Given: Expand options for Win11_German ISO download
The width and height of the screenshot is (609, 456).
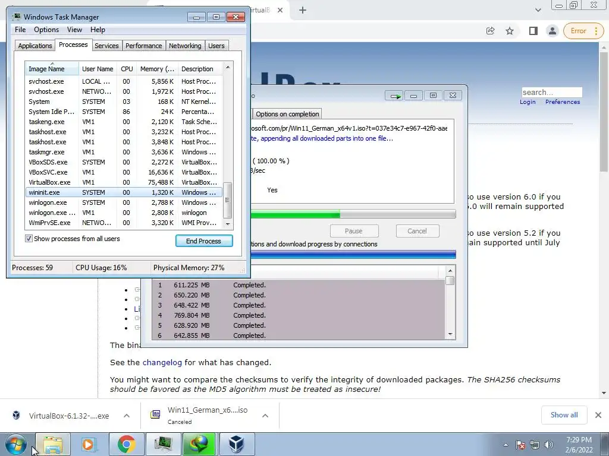Looking at the screenshot, I should coord(265,416).
